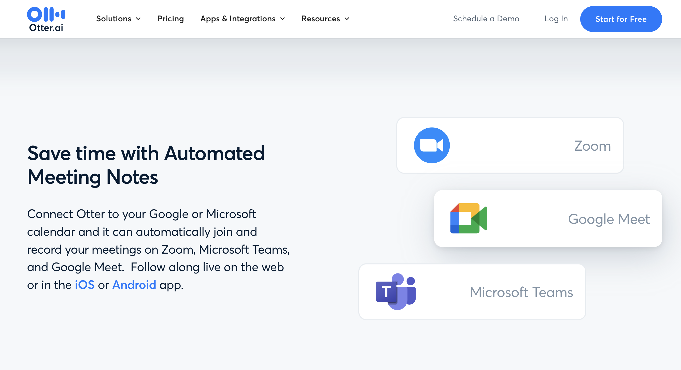
Task: Select the Microsoft Teams label text
Action: point(521,292)
